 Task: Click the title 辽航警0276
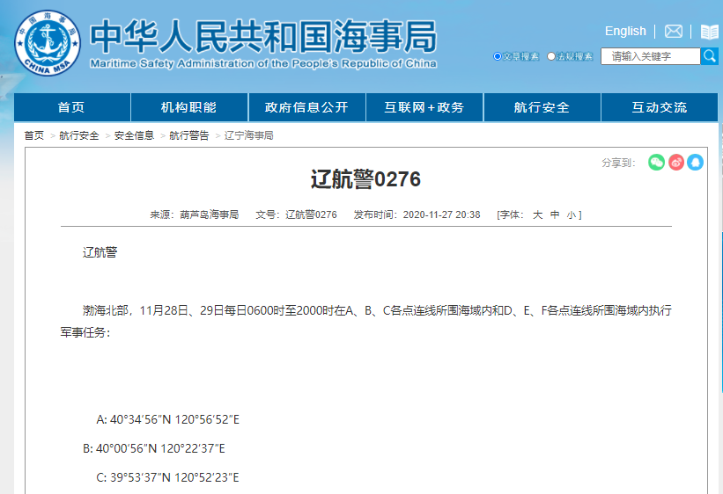365,179
